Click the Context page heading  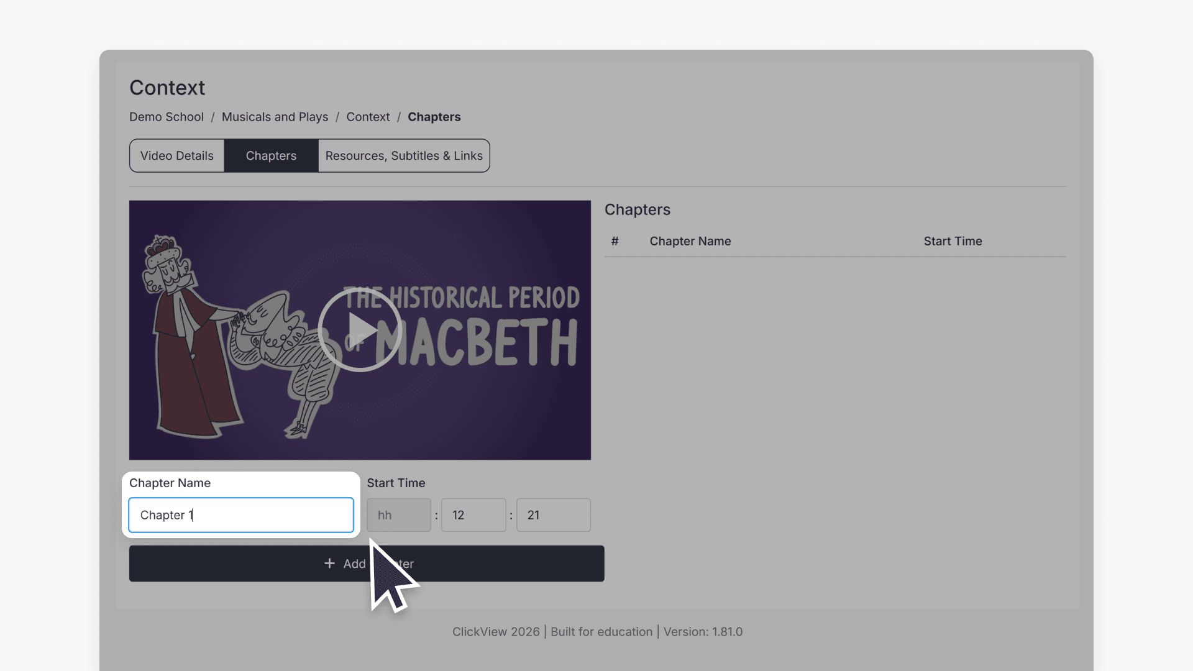(x=167, y=88)
